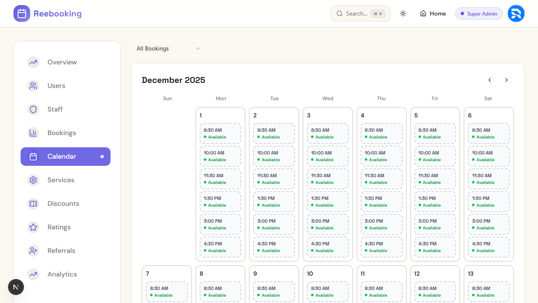Screen dimensions: 538x303
Task: Open the Services gear icon
Action: point(33,180)
